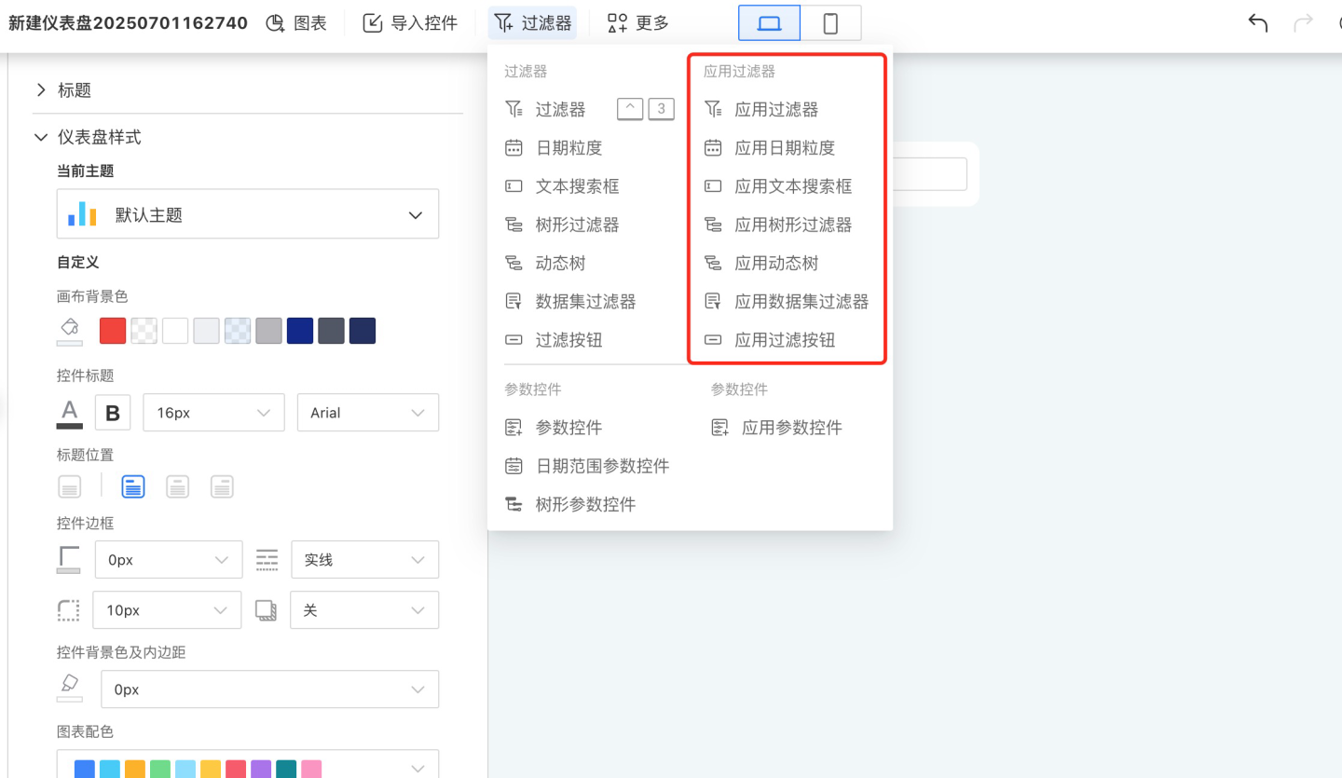Click the '3' button beside the 过滤器 entry
This screenshot has width=1342, height=778.
click(x=661, y=109)
